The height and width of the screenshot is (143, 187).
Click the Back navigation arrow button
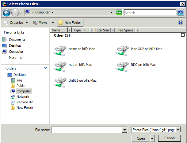pyautogui.click(x=6, y=13)
